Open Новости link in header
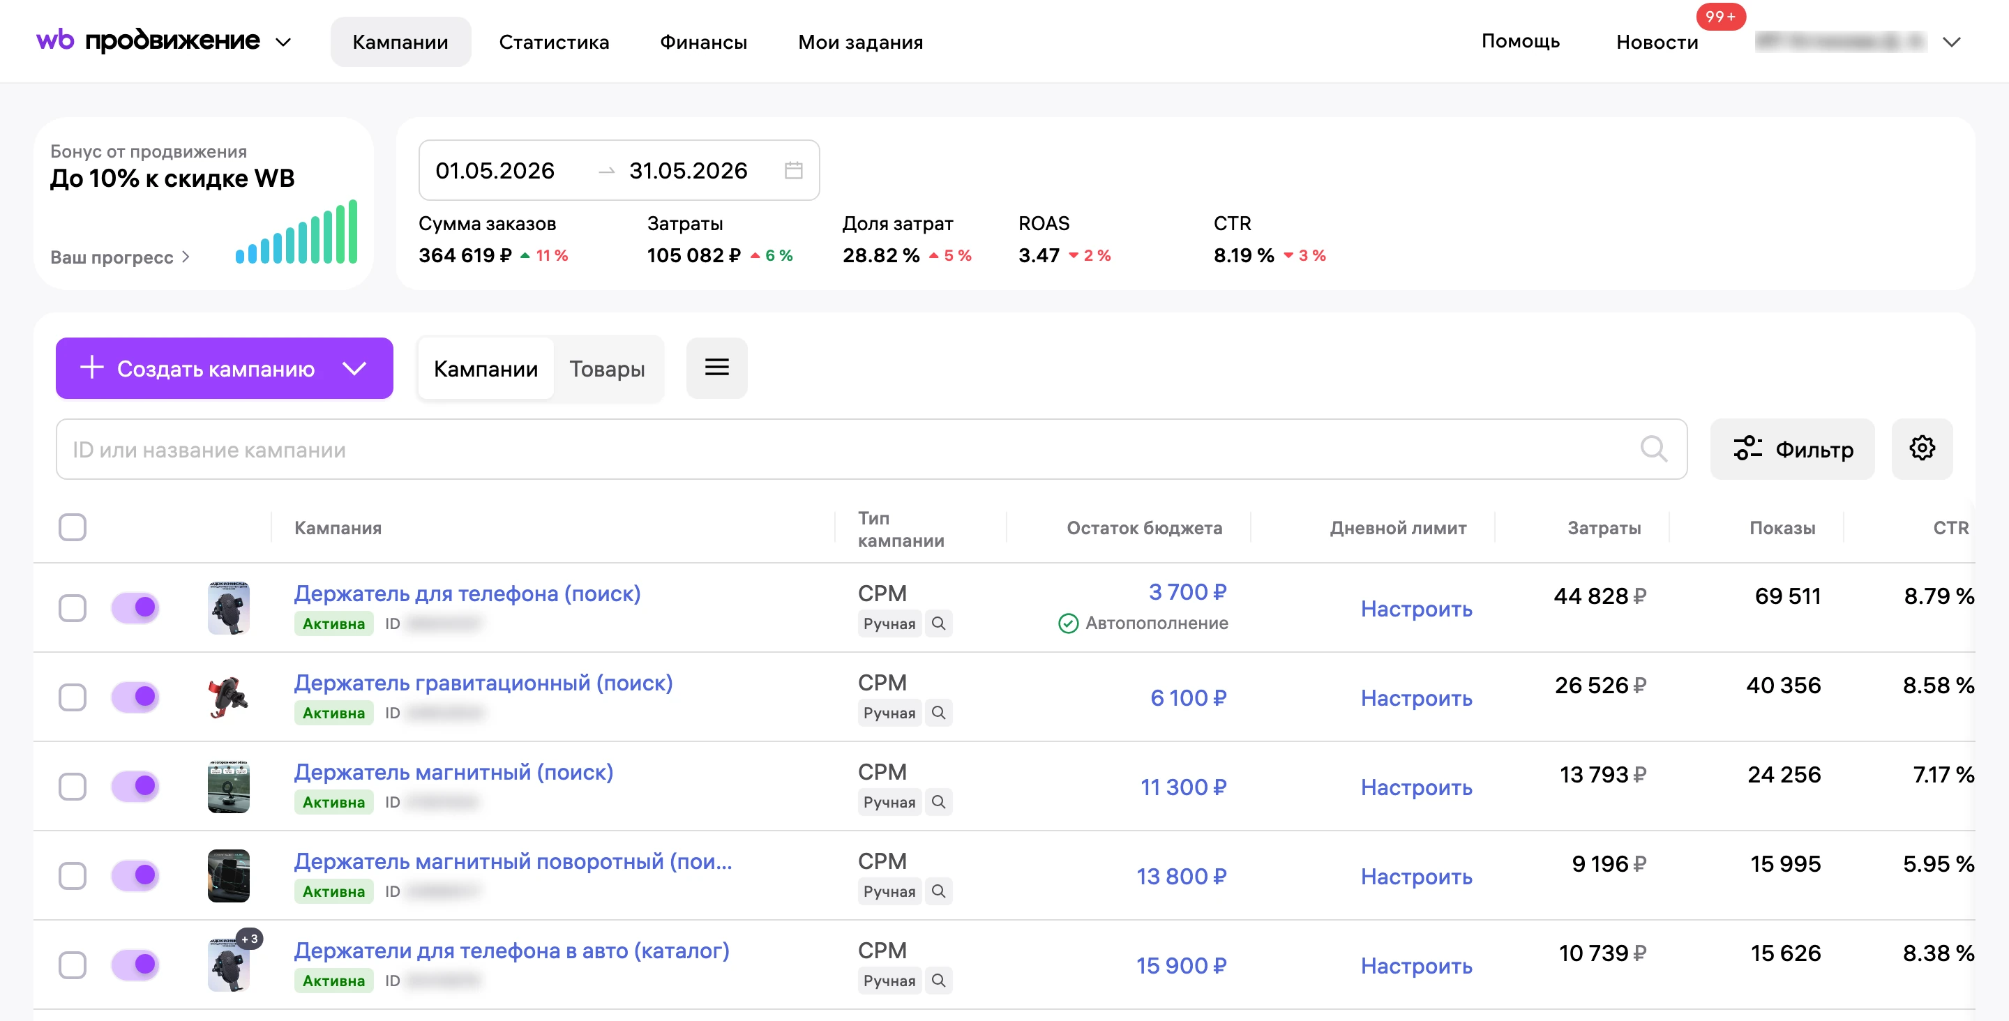 (x=1657, y=42)
